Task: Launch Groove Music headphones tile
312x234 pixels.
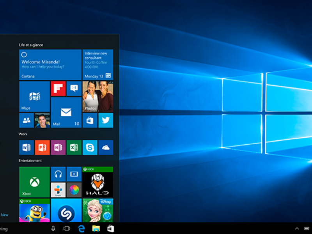Action: point(58,174)
